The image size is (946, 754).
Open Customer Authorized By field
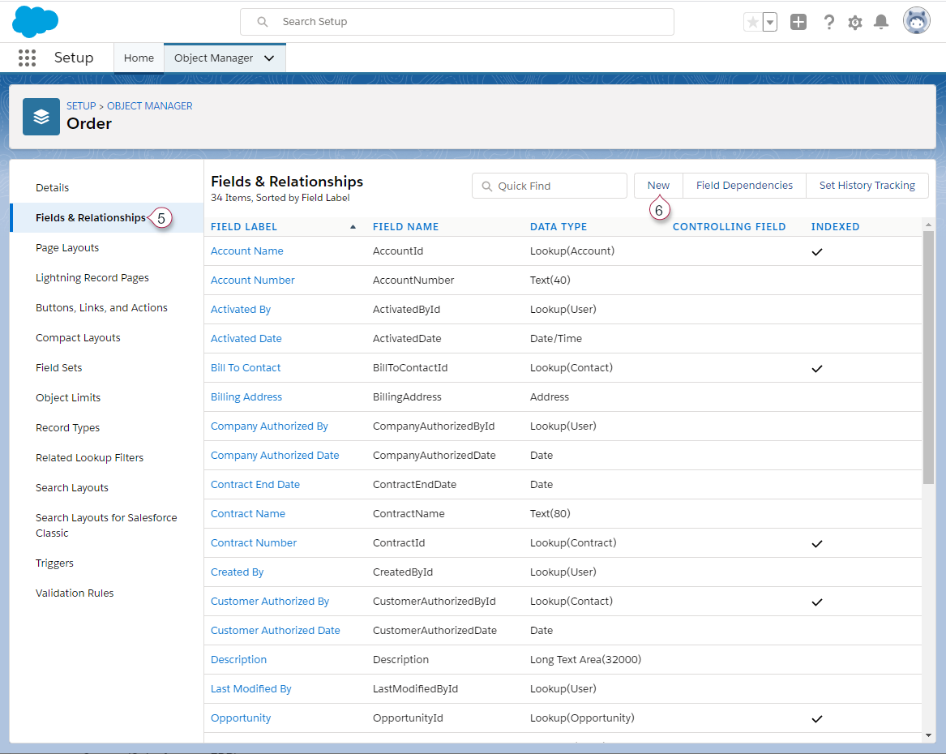point(270,602)
